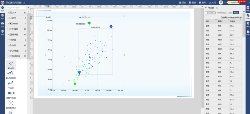This screenshot has width=250, height=114.
Task: Click the 筛选114个组件 search field
Action: coord(16,8)
